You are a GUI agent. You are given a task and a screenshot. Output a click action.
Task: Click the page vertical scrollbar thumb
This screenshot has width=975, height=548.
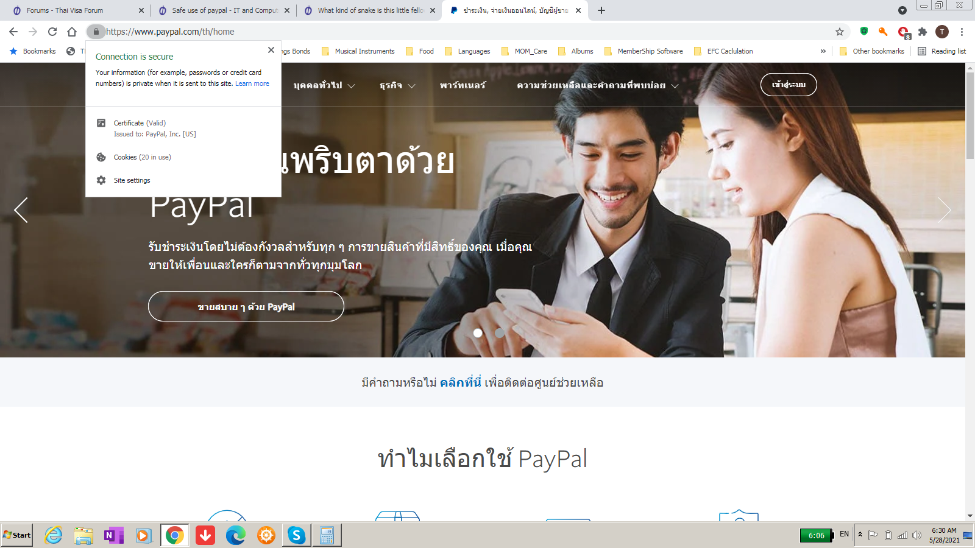click(970, 116)
